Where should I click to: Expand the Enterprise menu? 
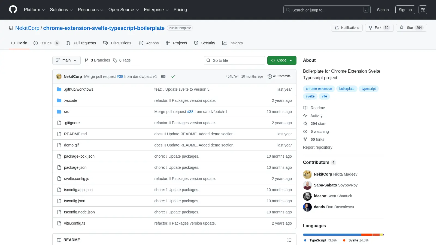click(156, 10)
